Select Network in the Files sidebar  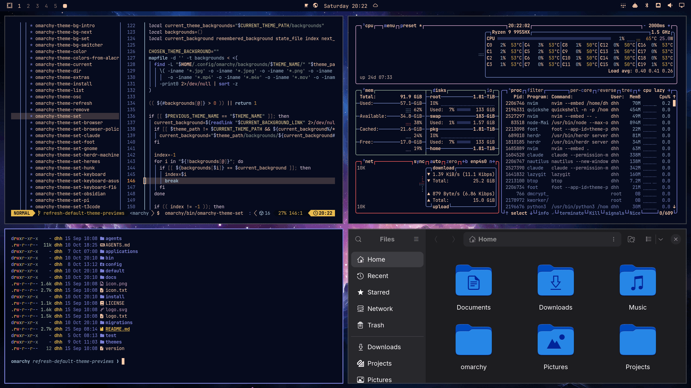(x=387, y=309)
